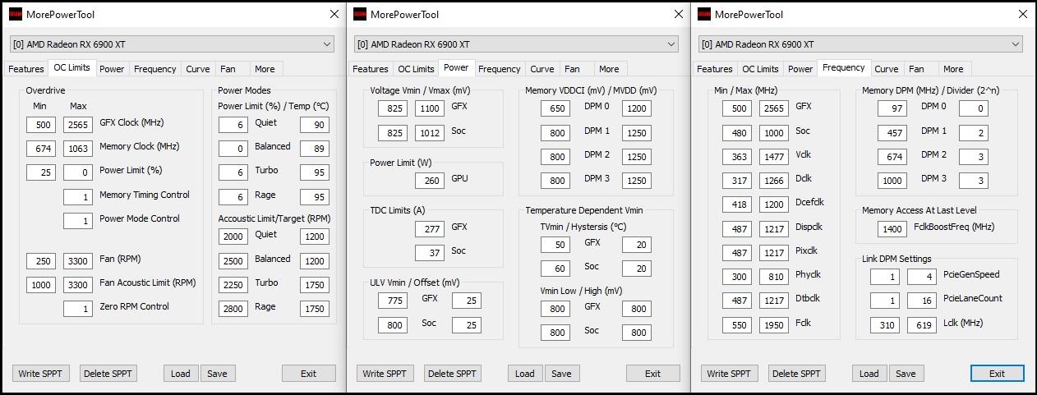Click Delete SPPT in left window
This screenshot has height=395, width=1037.
(x=108, y=374)
